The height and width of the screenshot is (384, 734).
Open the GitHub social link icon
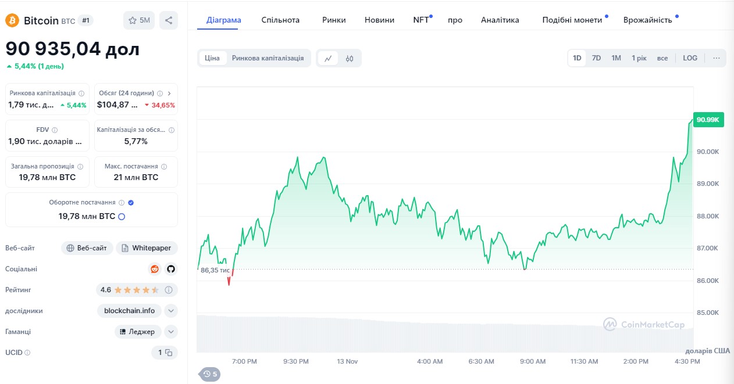coord(170,269)
